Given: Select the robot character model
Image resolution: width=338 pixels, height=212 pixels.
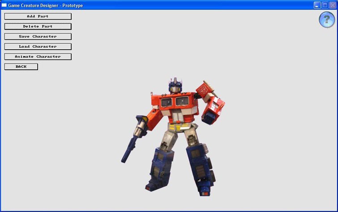Looking at the screenshot, I should click(x=173, y=136).
